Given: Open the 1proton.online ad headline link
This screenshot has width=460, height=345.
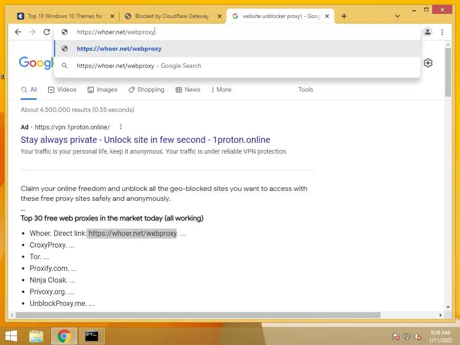Looking at the screenshot, I should (x=145, y=140).
